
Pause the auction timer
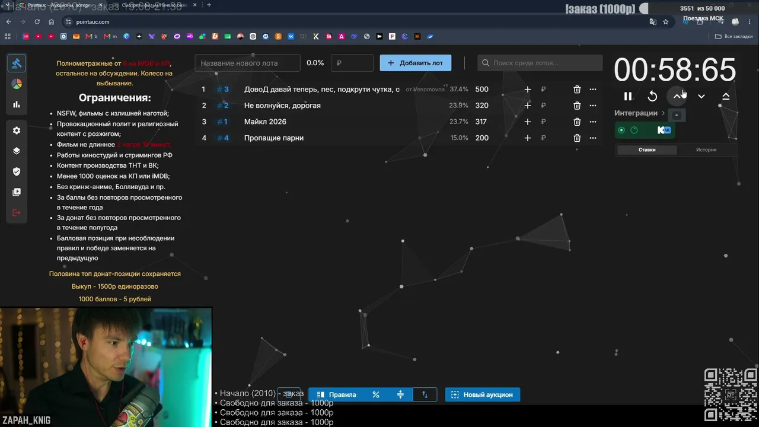point(628,96)
